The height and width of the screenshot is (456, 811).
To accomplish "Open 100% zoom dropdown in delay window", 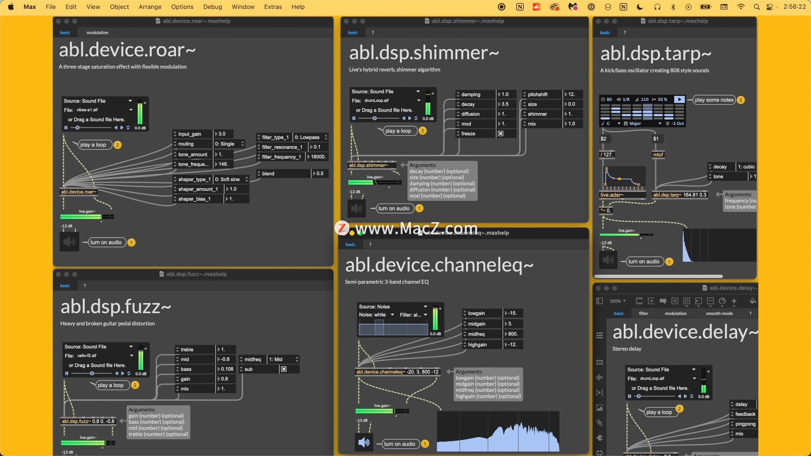I will [618, 301].
